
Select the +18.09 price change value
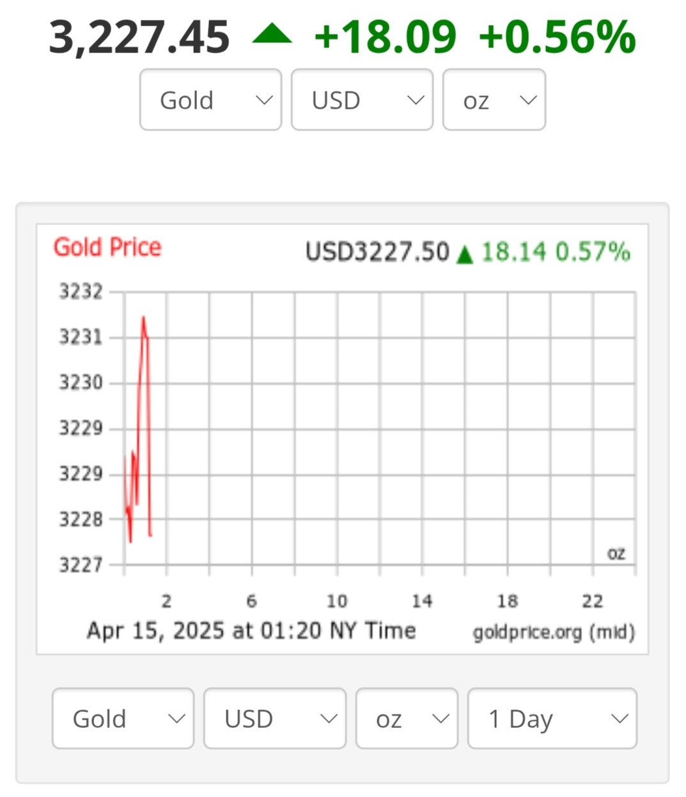(x=386, y=36)
